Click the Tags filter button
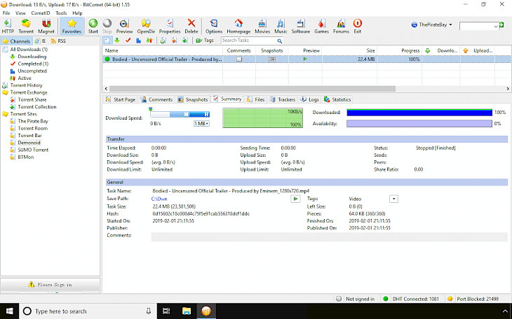The height and width of the screenshot is (319, 512). tap(205, 41)
